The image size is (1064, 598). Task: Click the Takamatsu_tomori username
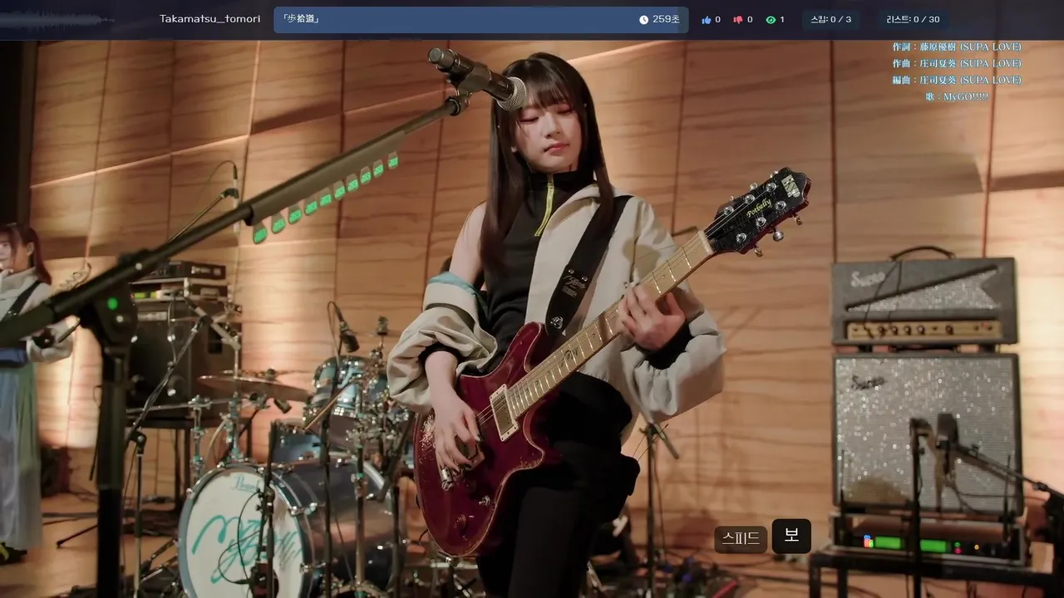point(209,19)
